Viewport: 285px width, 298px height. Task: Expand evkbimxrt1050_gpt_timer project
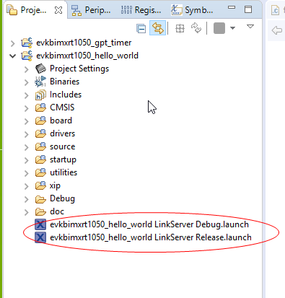pyautogui.click(x=12, y=43)
